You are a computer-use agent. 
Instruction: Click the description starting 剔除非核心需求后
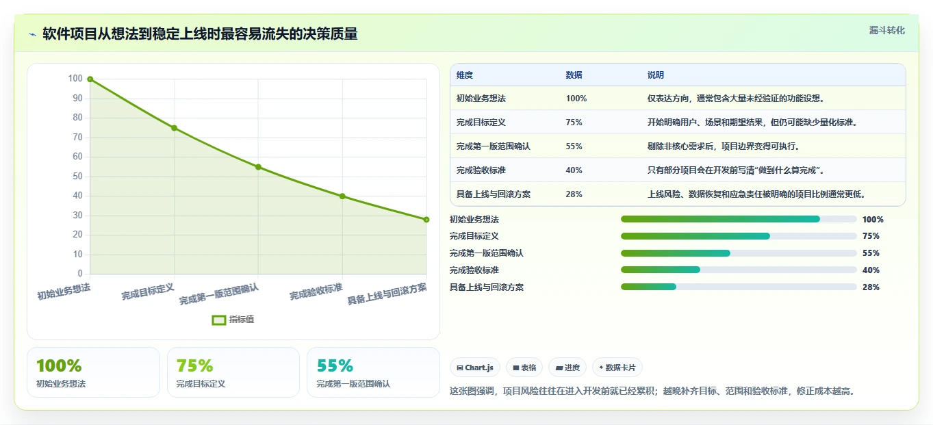click(x=724, y=146)
